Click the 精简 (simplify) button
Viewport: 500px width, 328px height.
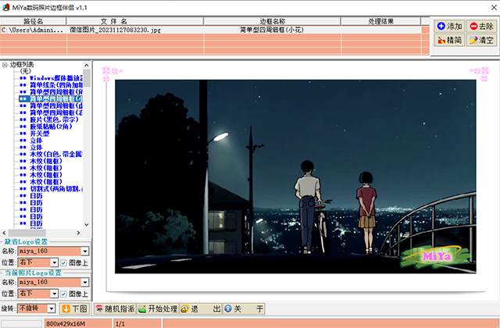click(449, 40)
